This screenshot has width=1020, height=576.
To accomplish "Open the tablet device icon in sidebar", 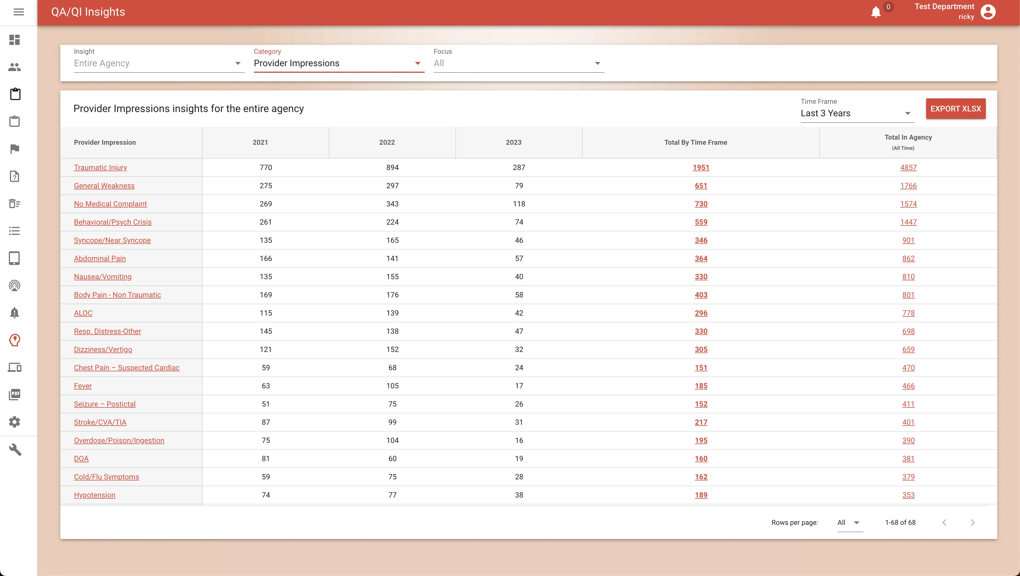I will coord(15,258).
